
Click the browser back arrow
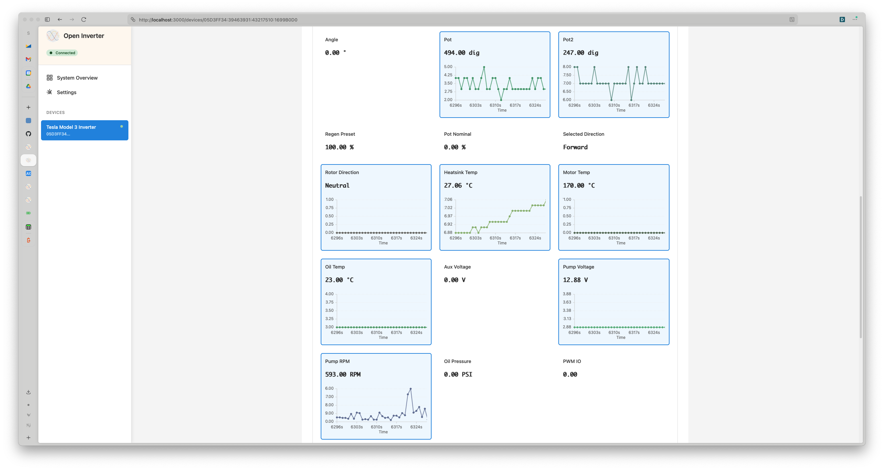click(60, 19)
